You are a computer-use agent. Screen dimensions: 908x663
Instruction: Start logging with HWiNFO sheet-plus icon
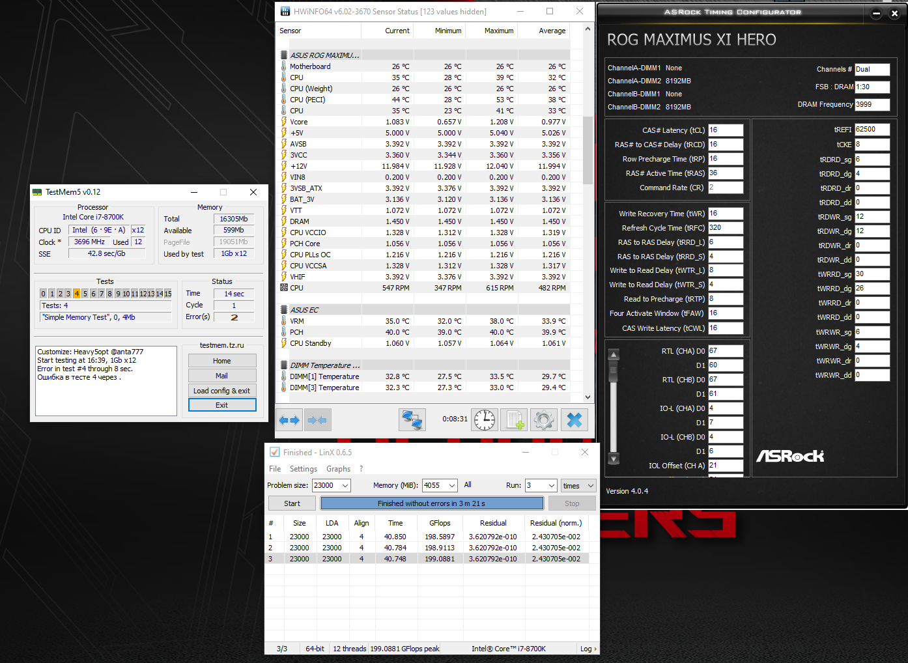pos(515,420)
